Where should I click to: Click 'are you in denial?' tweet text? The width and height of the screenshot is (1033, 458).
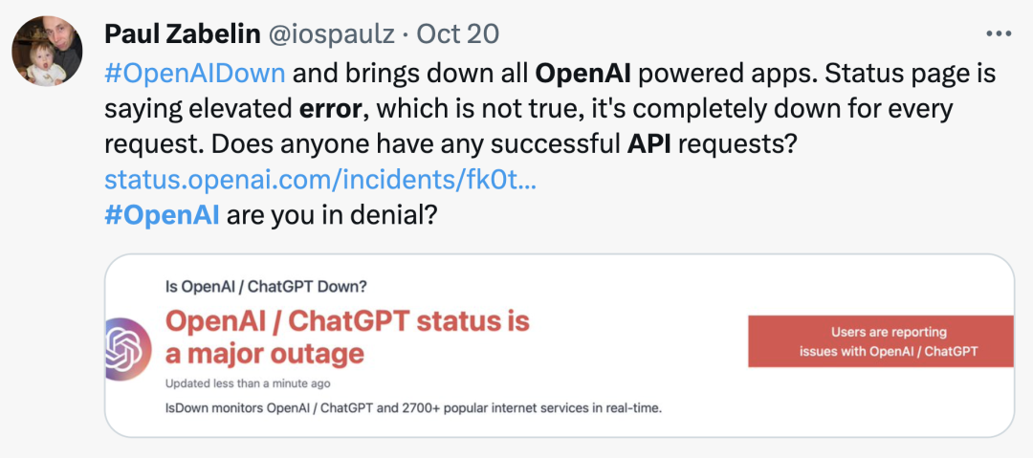point(332,215)
